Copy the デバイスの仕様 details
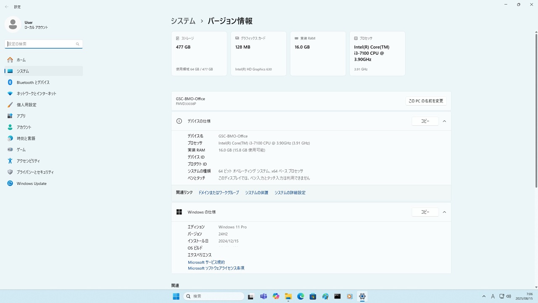 (425, 121)
